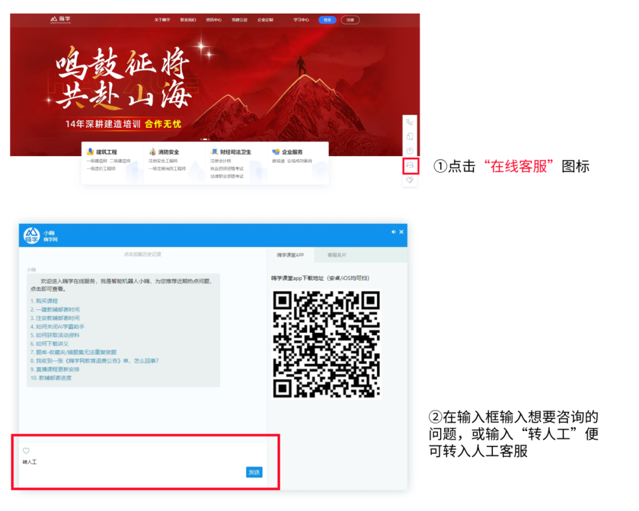Click the 财经司法卫生 category icon

pos(214,151)
